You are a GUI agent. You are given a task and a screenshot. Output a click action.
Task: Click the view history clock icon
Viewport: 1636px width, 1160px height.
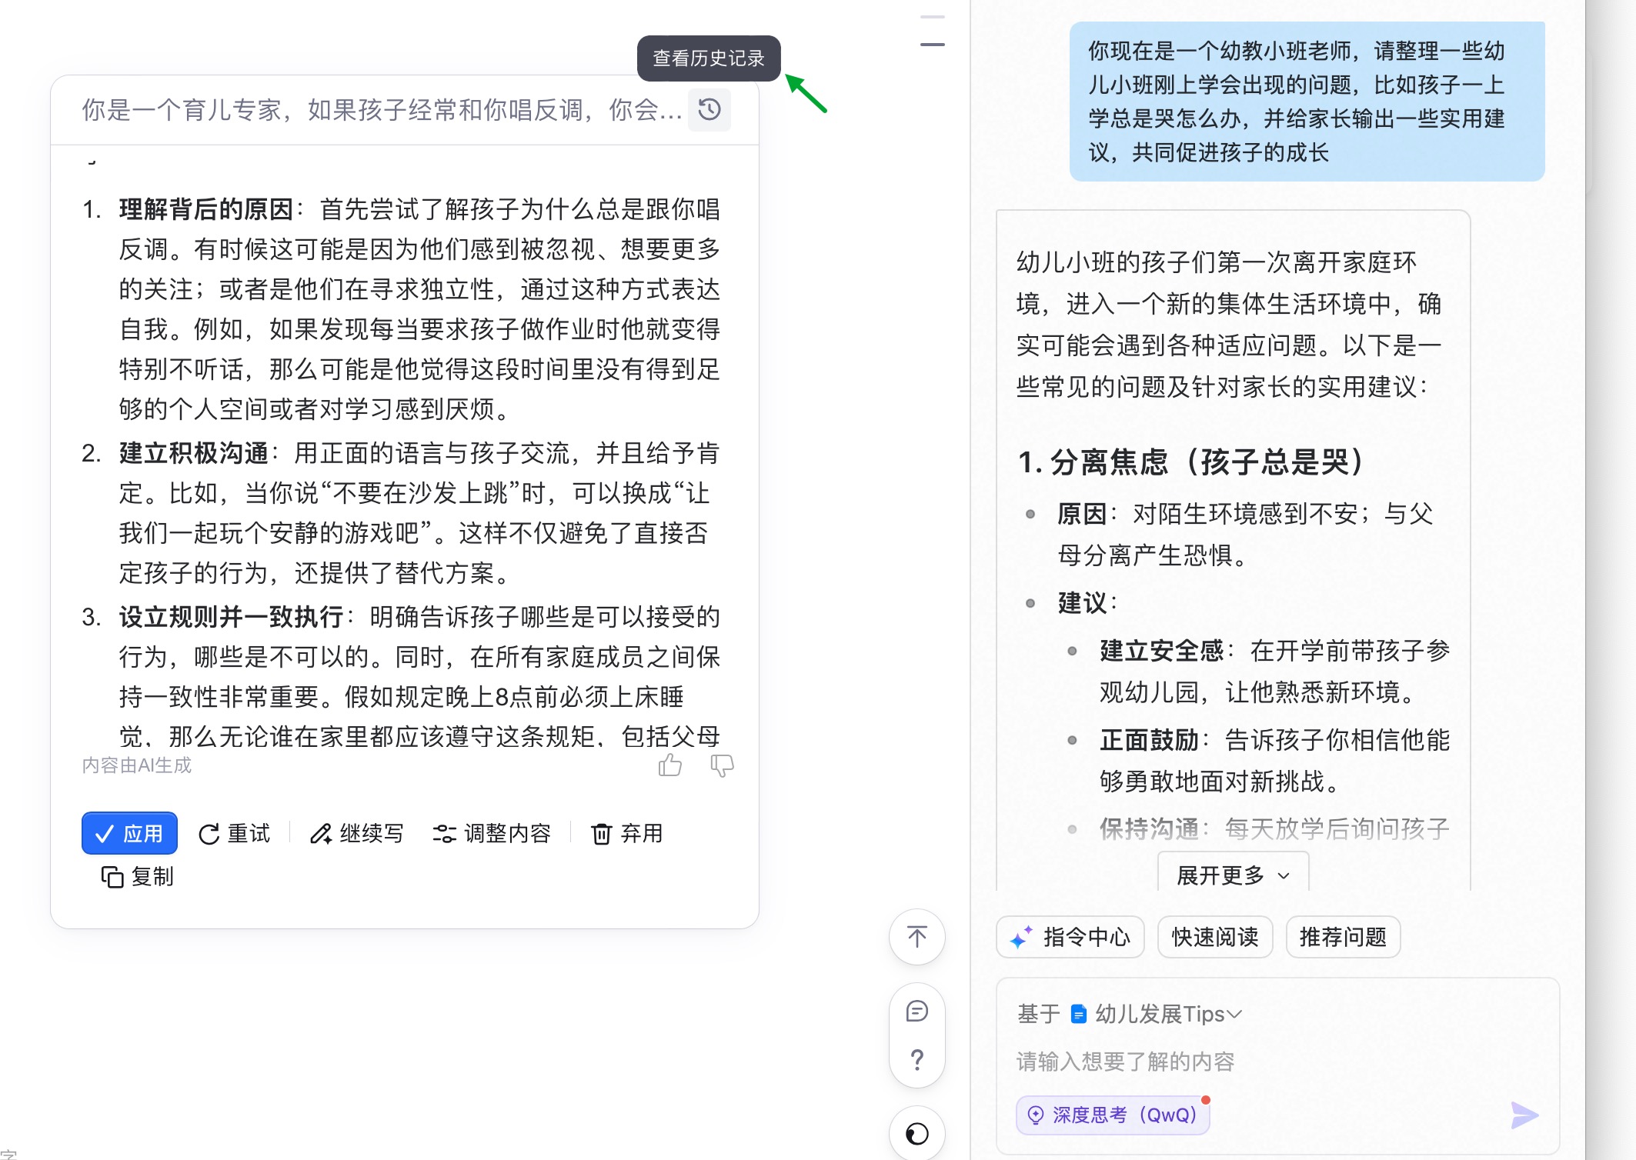point(709,110)
